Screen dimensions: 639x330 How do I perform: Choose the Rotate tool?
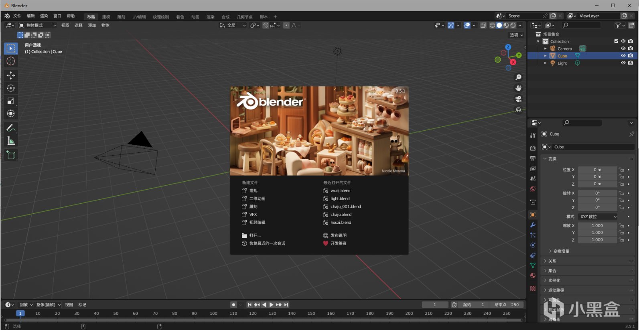click(x=11, y=88)
